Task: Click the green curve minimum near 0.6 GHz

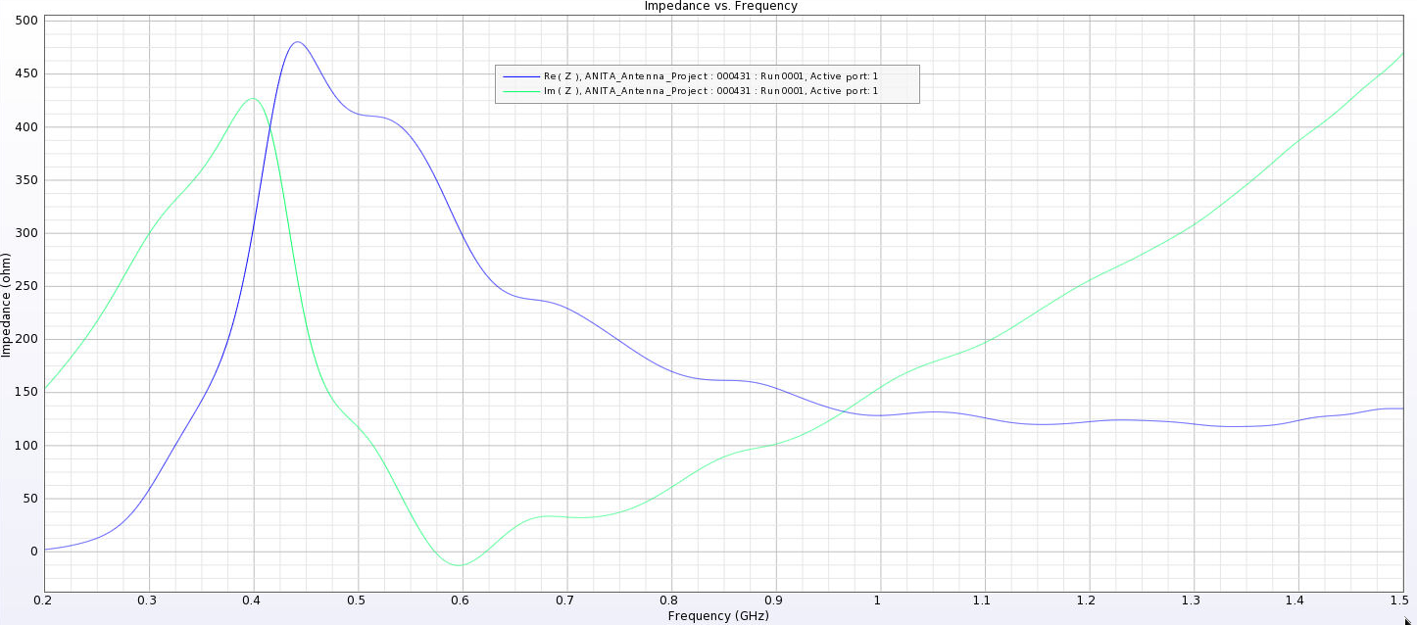Action: pos(459,565)
